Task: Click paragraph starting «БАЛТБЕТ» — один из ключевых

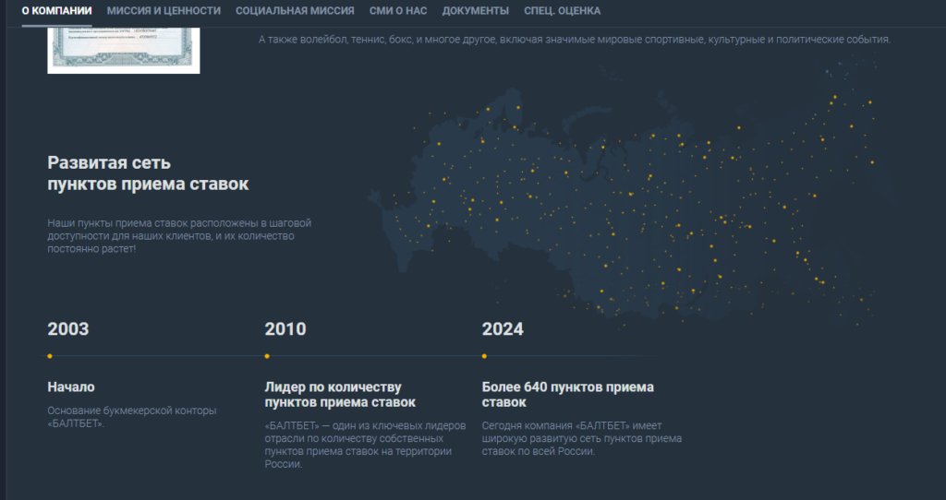Action: click(x=365, y=445)
